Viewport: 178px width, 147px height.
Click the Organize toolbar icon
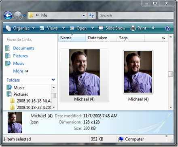[8, 28]
